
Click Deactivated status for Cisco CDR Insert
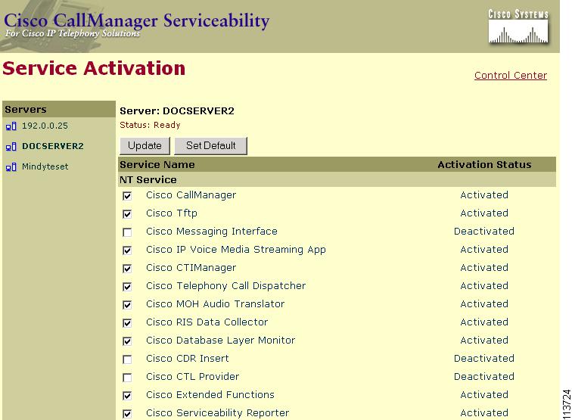coord(484,359)
